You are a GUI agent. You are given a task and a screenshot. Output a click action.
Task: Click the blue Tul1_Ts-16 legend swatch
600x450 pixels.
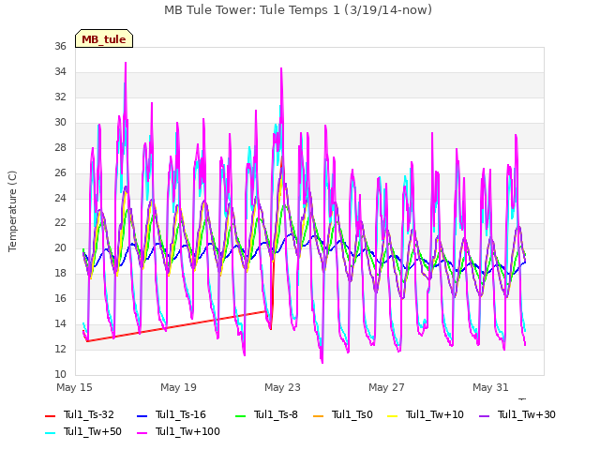click(142, 415)
